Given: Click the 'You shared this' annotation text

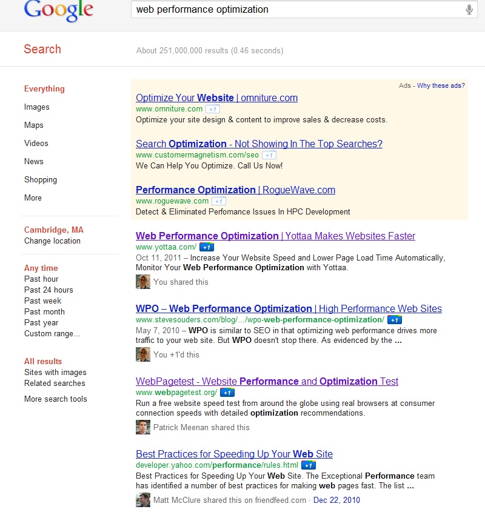Looking at the screenshot, I should click(181, 282).
